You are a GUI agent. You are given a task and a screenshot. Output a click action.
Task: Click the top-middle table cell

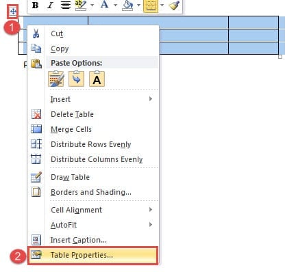pyautogui.click(x=158, y=21)
